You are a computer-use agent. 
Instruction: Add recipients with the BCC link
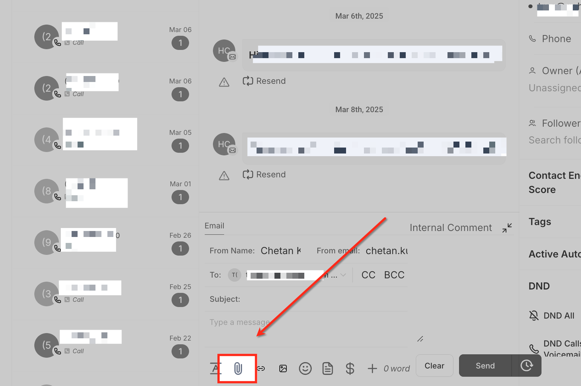394,275
